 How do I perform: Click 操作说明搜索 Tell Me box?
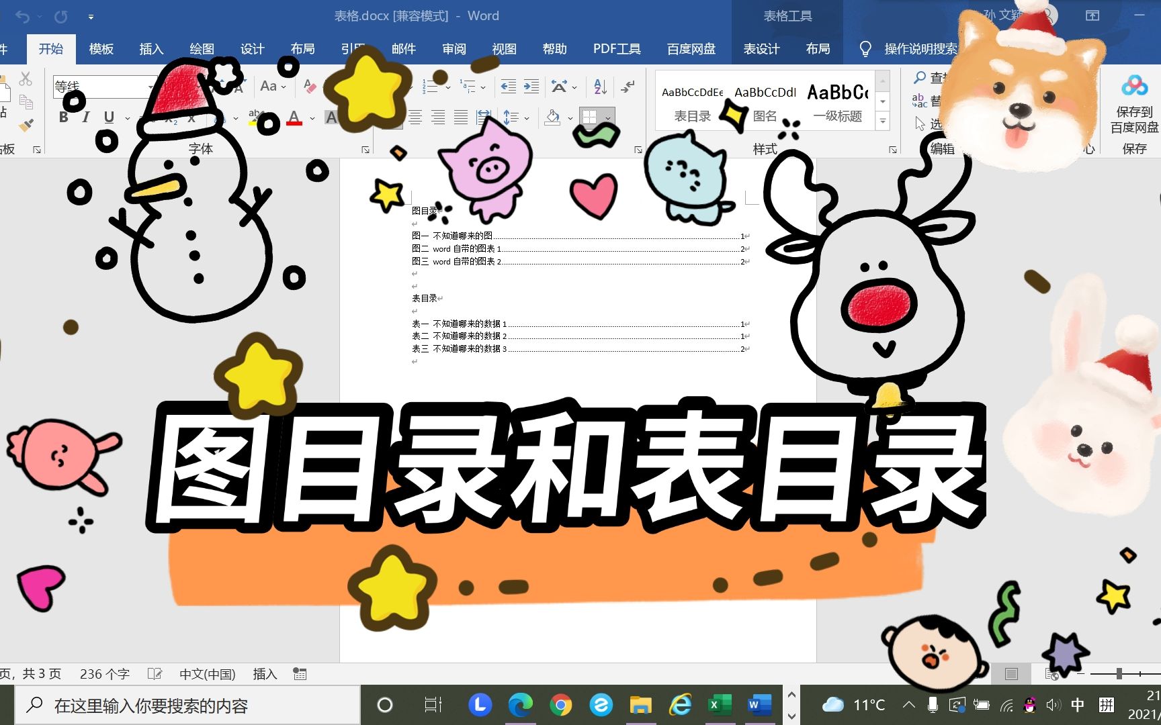(909, 49)
